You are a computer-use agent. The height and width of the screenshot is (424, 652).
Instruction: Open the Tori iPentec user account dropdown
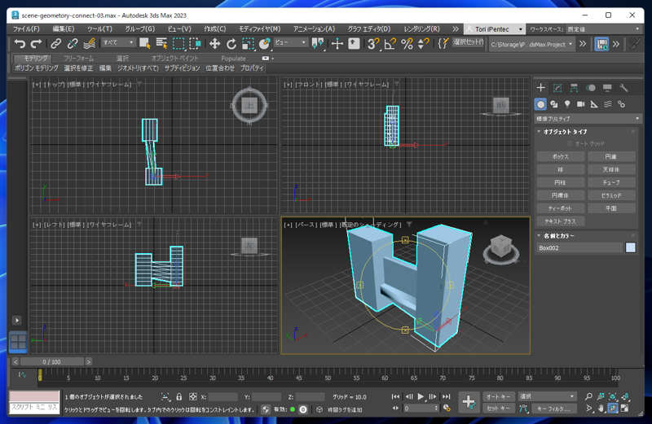[x=494, y=29]
